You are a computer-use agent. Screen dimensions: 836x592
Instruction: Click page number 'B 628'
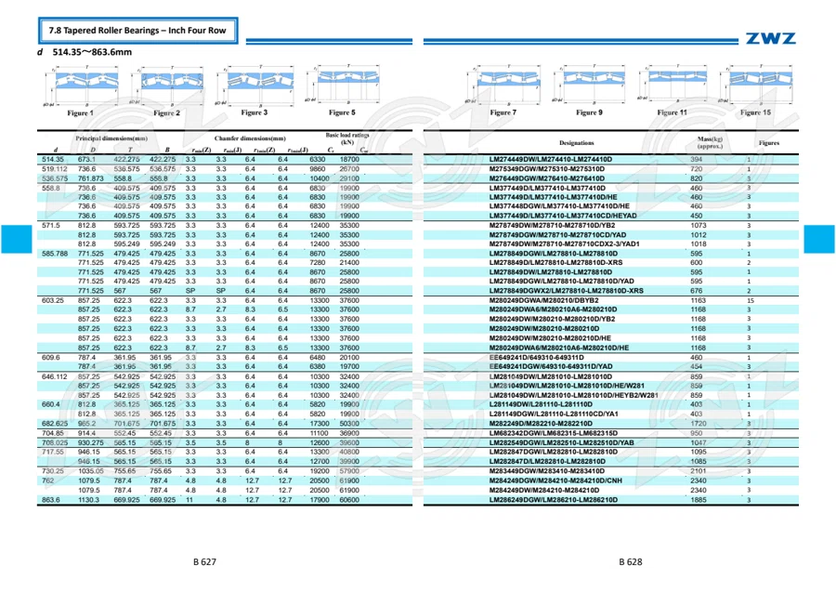[x=631, y=561]
